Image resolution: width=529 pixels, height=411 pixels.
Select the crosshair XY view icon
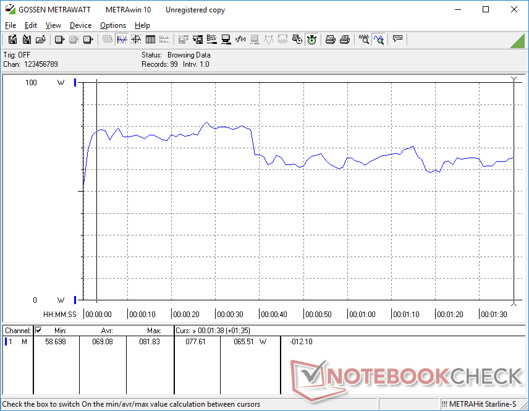tap(136, 40)
